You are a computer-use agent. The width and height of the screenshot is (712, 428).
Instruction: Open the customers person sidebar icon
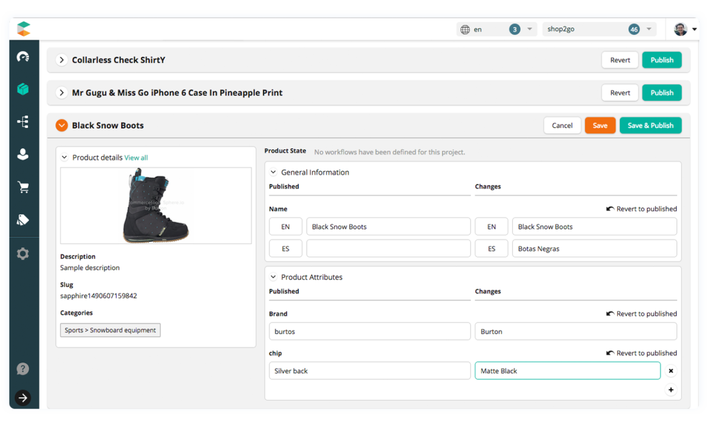click(x=23, y=154)
